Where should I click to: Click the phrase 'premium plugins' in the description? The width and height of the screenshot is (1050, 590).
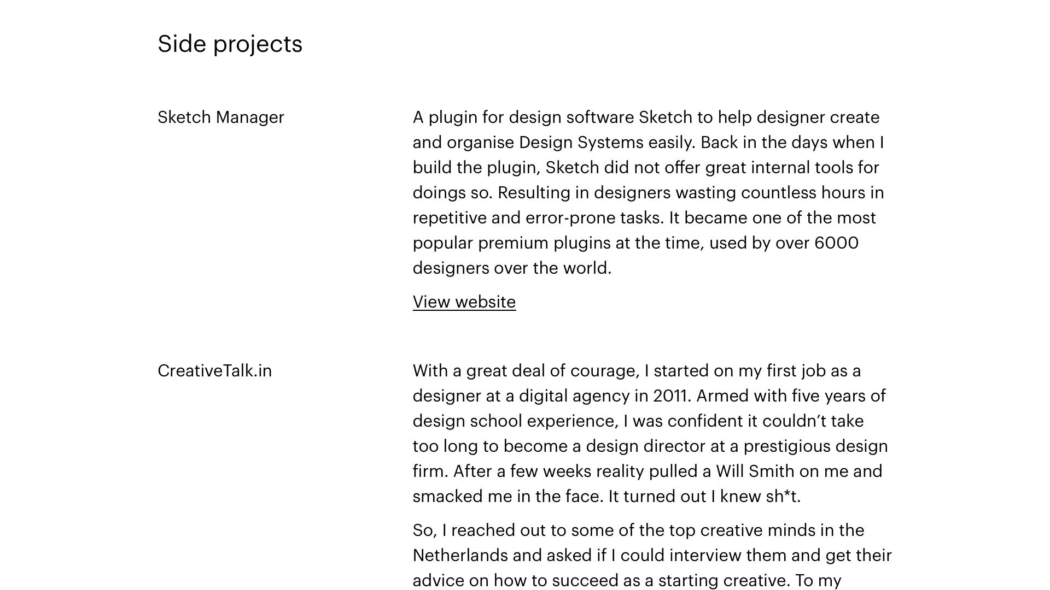pos(544,243)
